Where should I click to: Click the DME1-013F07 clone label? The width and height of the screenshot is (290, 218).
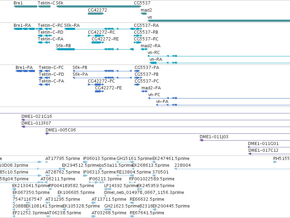pos(36,123)
